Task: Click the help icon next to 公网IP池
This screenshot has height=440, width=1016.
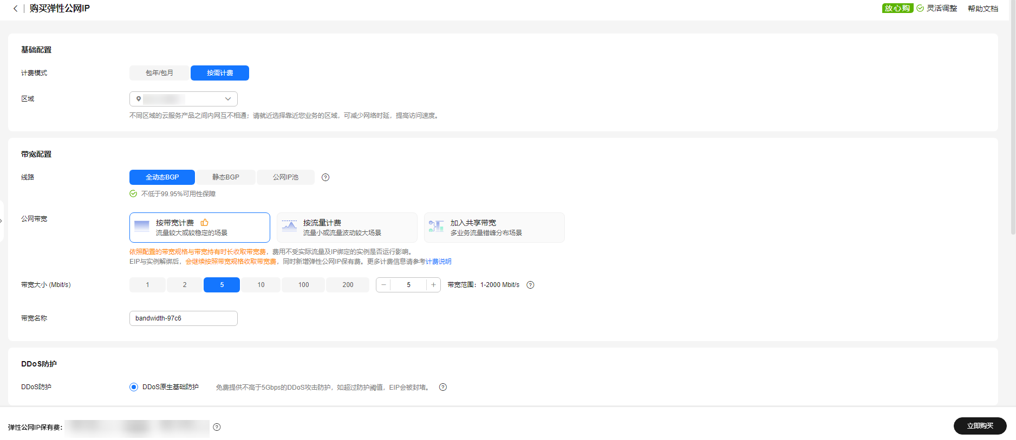Action: pyautogui.click(x=325, y=177)
